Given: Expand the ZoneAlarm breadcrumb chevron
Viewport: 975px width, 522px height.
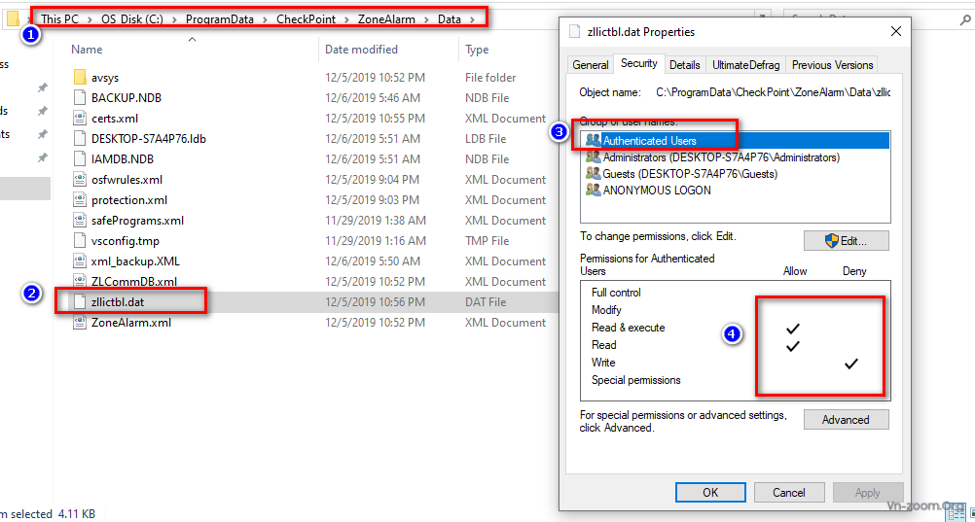Looking at the screenshot, I should (428, 19).
